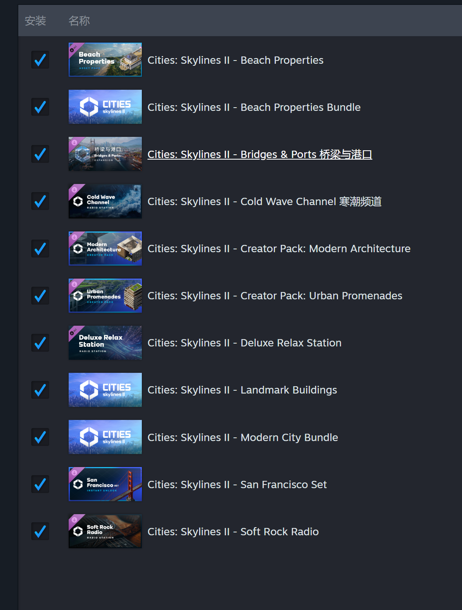The height and width of the screenshot is (610, 462).
Task: Uncheck the San Francisco Set checkbox
Action: point(40,484)
